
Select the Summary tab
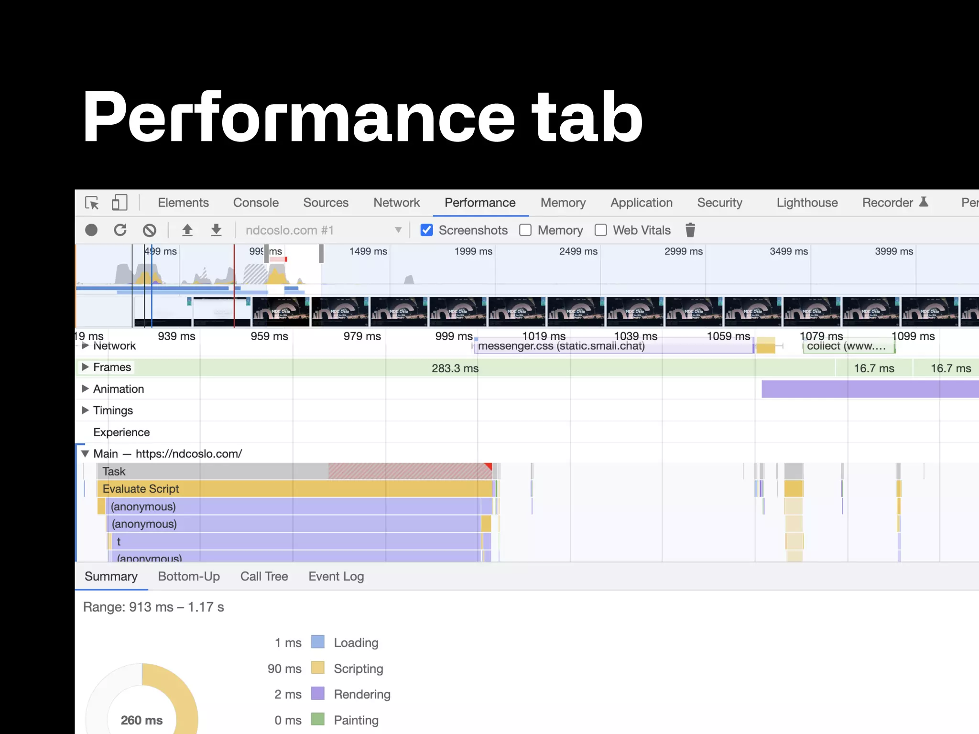click(111, 576)
